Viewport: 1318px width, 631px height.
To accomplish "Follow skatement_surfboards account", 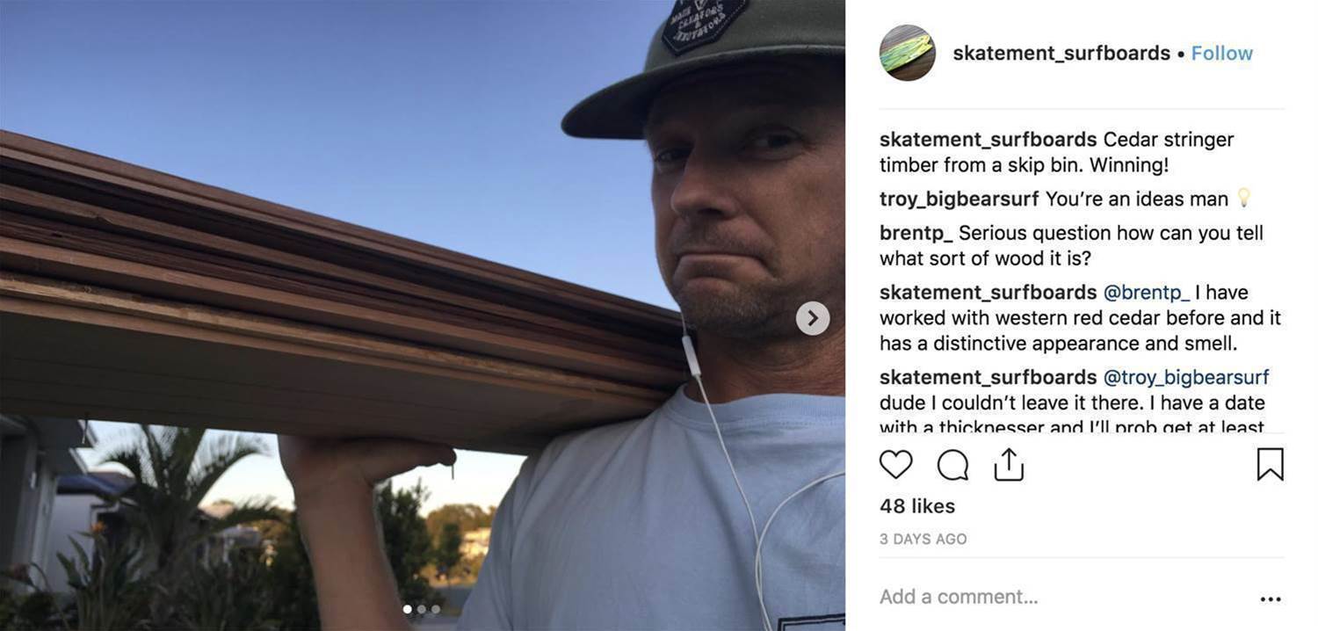I will (x=1222, y=53).
